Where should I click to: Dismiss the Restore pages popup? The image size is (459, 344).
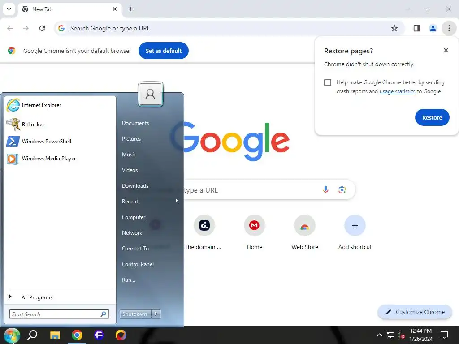coord(446,50)
